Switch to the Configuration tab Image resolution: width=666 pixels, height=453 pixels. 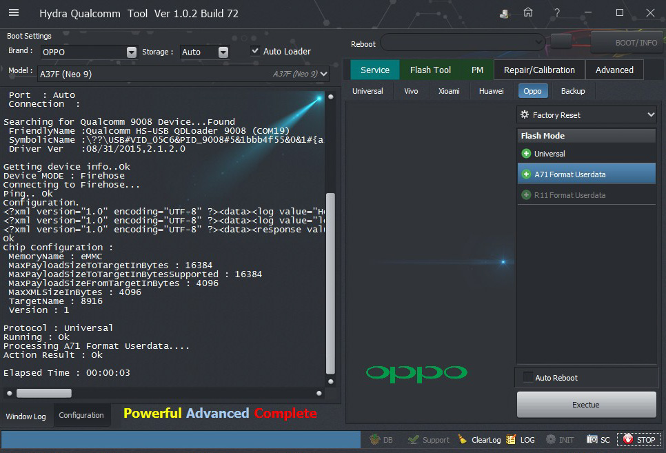point(81,415)
